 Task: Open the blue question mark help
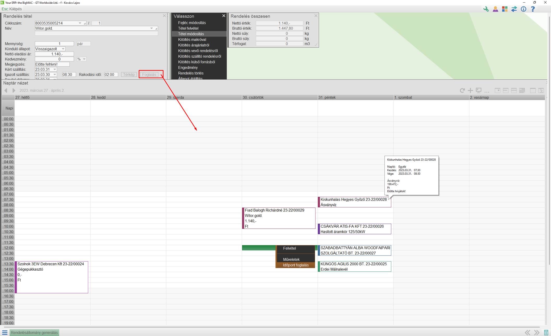pos(533,9)
